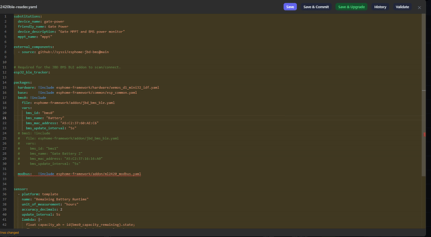
Task: Click the lambda: line in the sensor block
Action: pos(32,220)
